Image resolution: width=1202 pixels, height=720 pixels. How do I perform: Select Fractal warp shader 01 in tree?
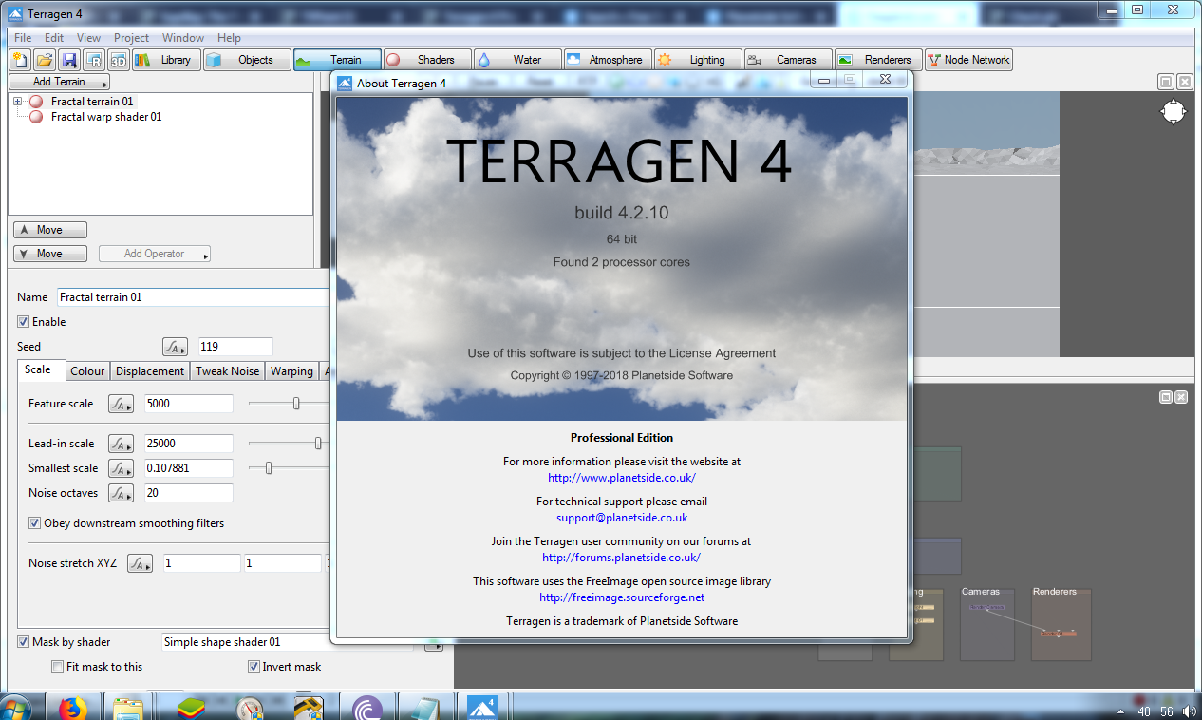click(106, 117)
